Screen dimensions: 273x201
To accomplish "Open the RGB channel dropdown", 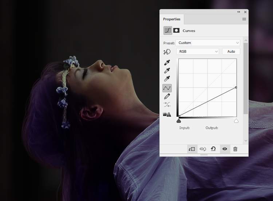I will [197, 52].
